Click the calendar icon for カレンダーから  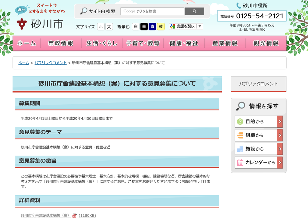[x=240, y=163]
